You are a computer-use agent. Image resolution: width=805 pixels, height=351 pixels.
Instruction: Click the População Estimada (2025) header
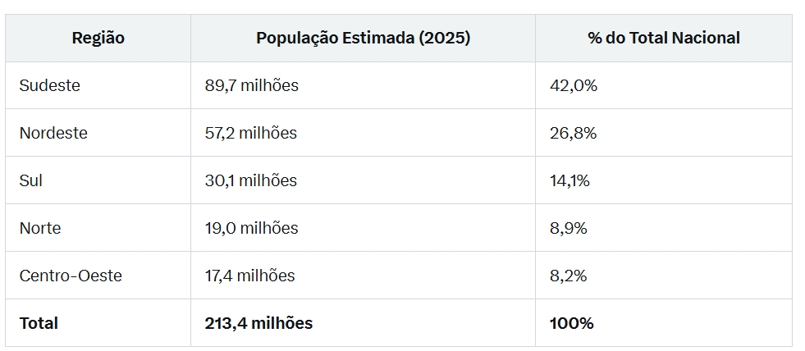click(363, 38)
